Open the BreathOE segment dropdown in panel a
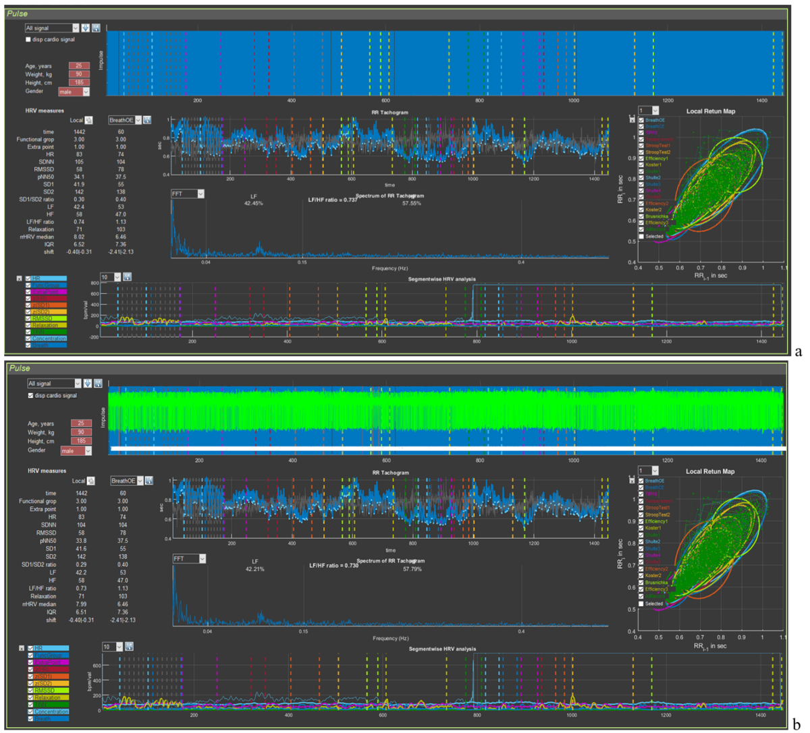 tap(138, 121)
